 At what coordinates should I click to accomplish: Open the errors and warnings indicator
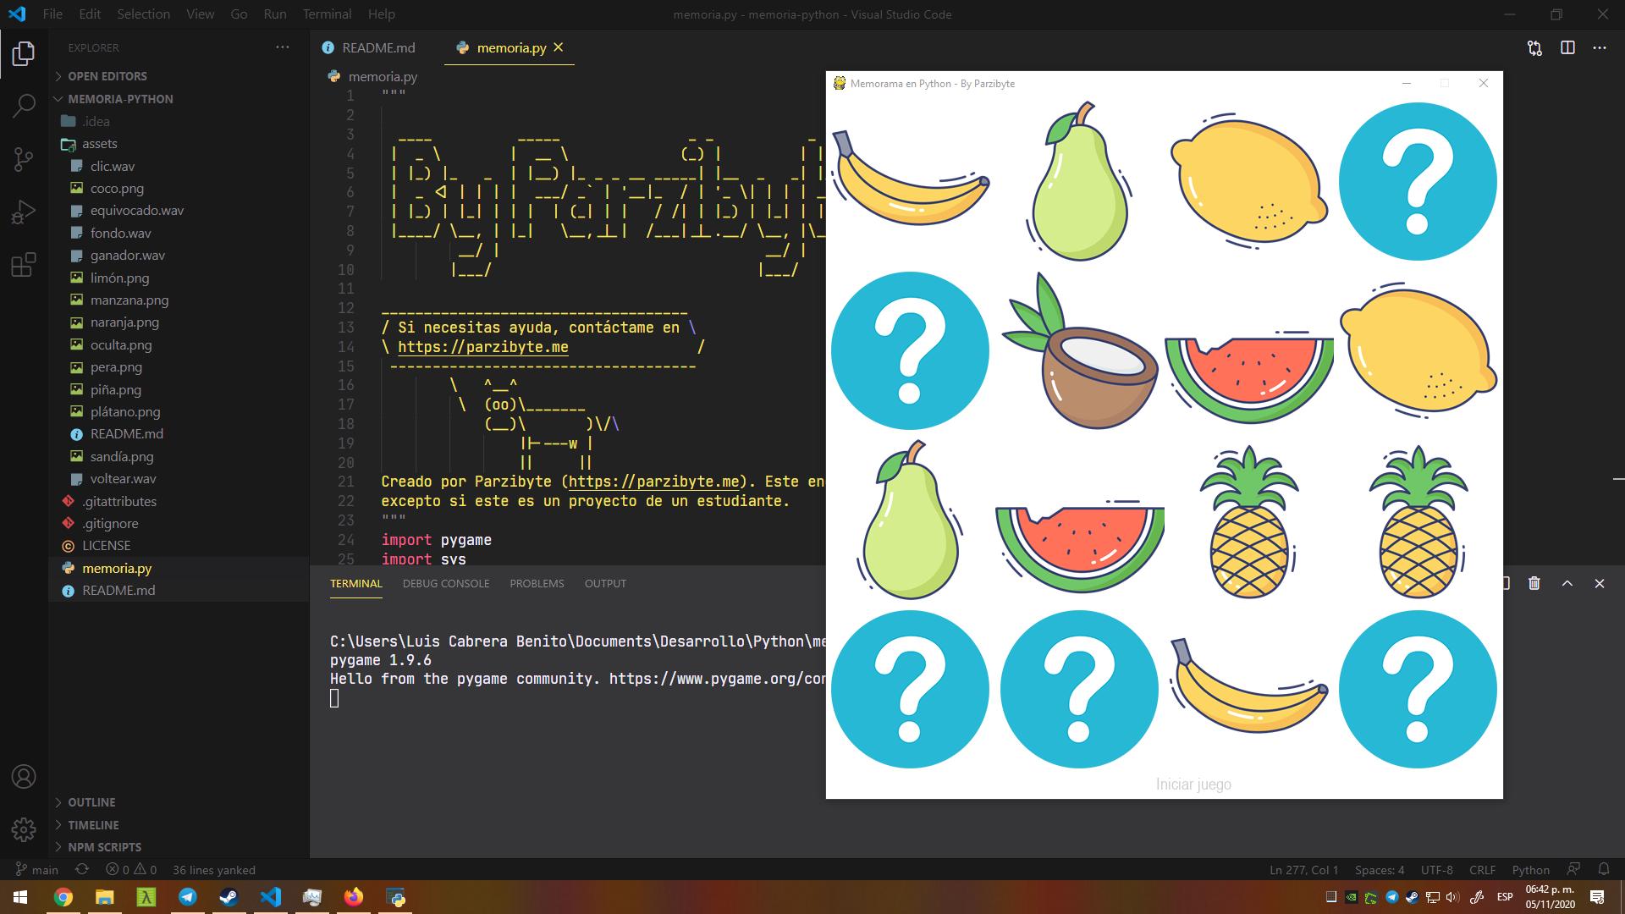[x=131, y=869]
